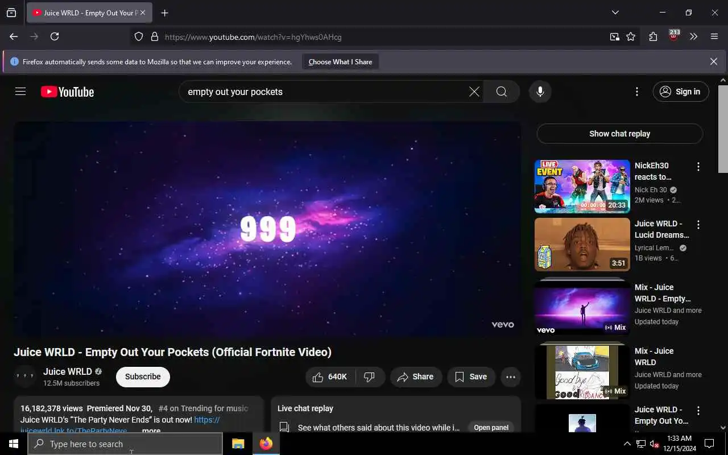Screen dimensions: 728x455
Task: Open options menu for NickEh30 video
Action: [x=698, y=166]
